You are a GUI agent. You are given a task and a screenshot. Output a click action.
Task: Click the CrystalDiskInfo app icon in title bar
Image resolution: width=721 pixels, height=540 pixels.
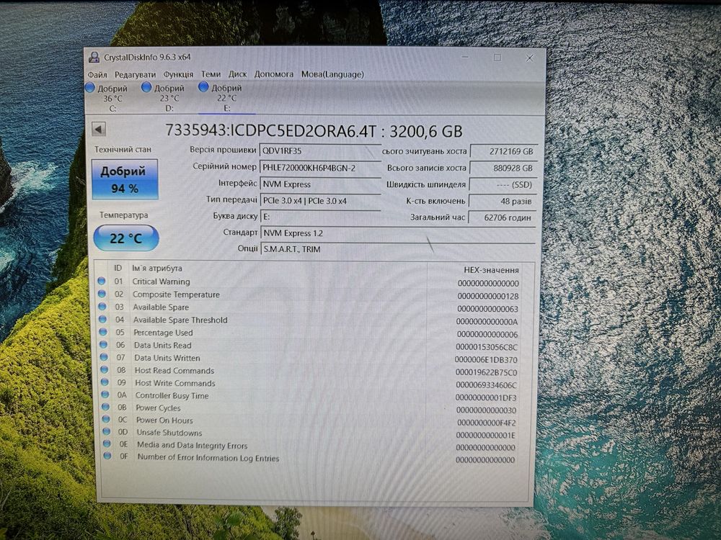(x=94, y=58)
